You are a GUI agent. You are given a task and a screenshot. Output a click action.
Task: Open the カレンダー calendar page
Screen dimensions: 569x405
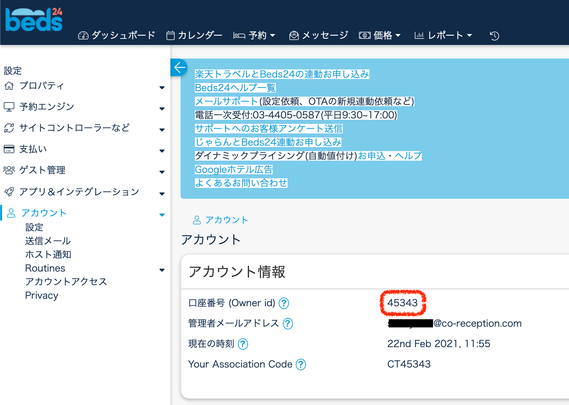click(194, 35)
